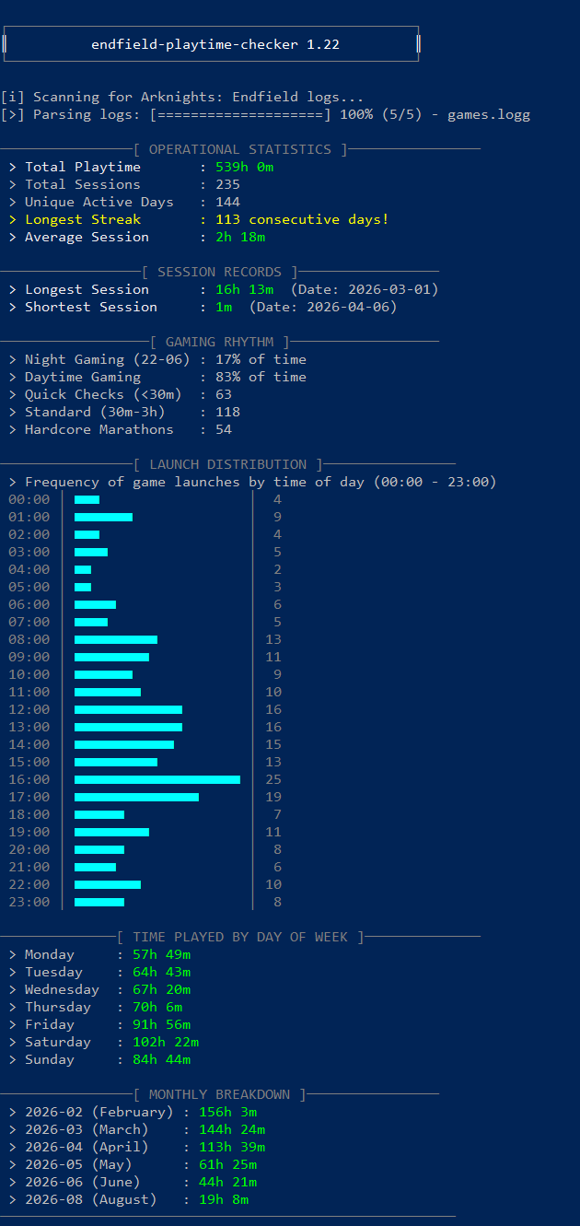This screenshot has width=580, height=1226.
Task: Select Wednesday playtime '67h 20m'
Action: pos(161,989)
